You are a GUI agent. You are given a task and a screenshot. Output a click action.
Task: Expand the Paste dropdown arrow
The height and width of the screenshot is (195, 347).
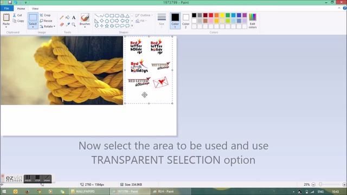6,27
